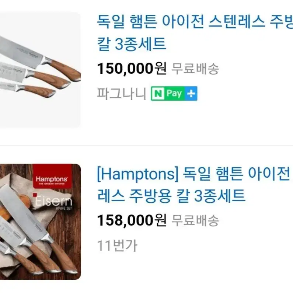The height and width of the screenshot is (293, 293).
Task: Click the divider line between the two listings
Action: (147, 145)
